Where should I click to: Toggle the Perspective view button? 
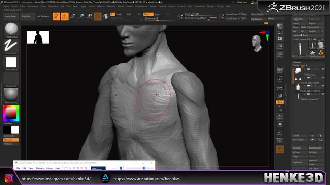tap(279, 71)
